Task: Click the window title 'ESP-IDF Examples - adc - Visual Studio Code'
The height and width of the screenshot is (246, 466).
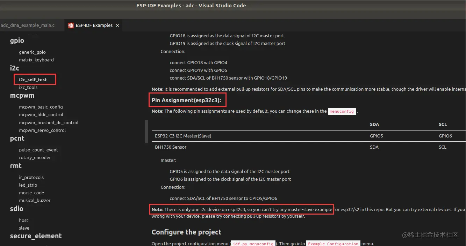Action: (x=191, y=6)
